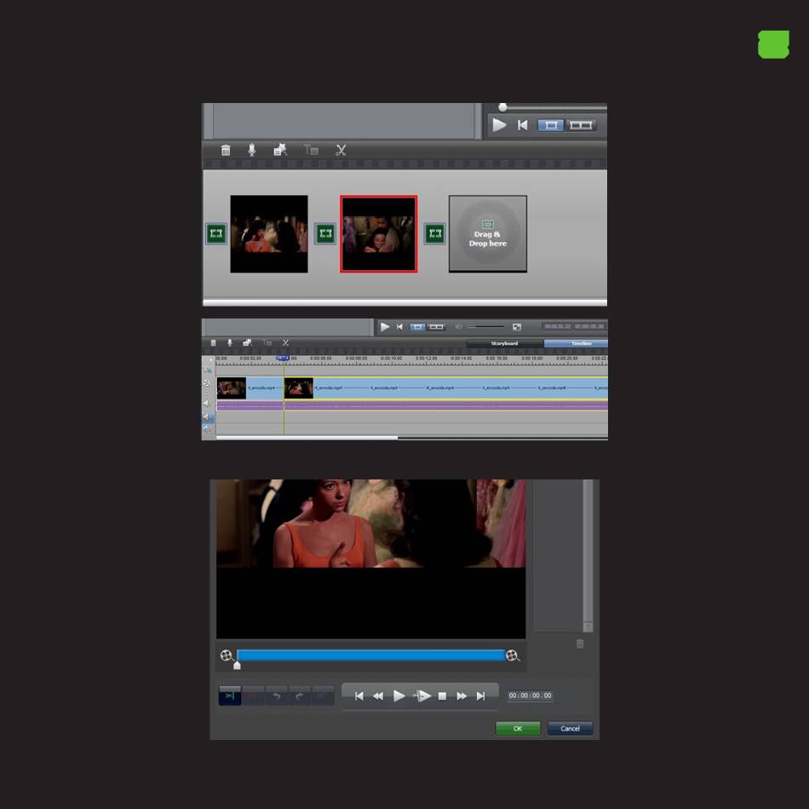Click 00:00:00.00 timecode field in trim dialog

[530, 696]
